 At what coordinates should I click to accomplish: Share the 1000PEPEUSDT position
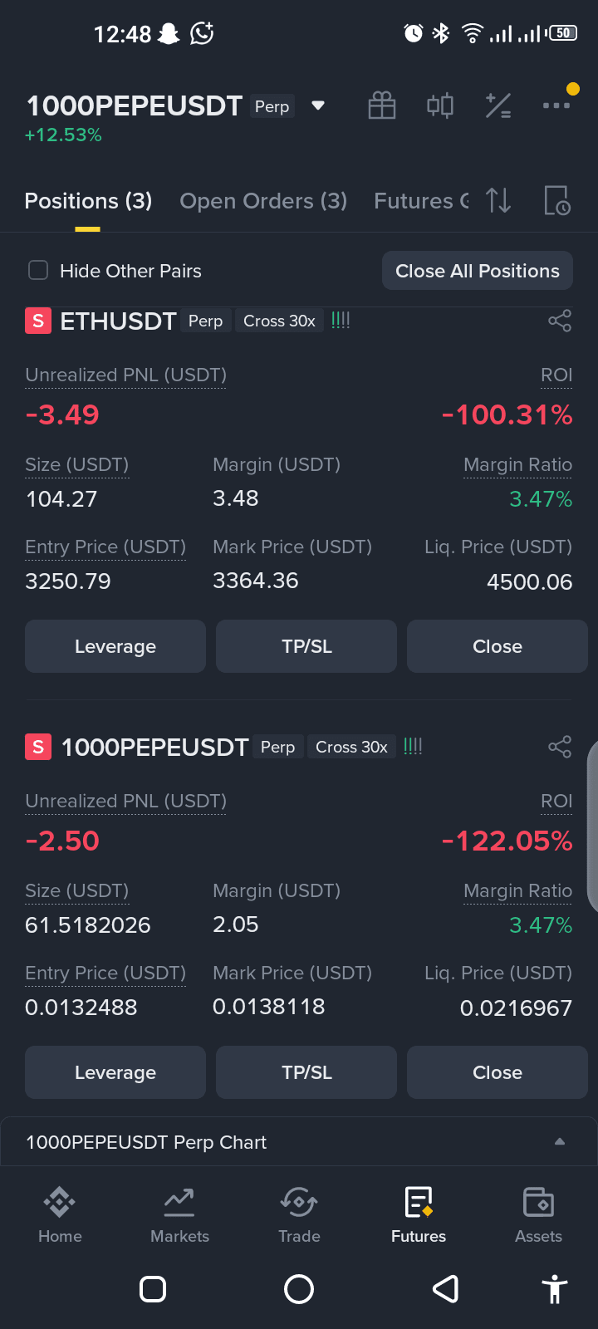pyautogui.click(x=560, y=747)
